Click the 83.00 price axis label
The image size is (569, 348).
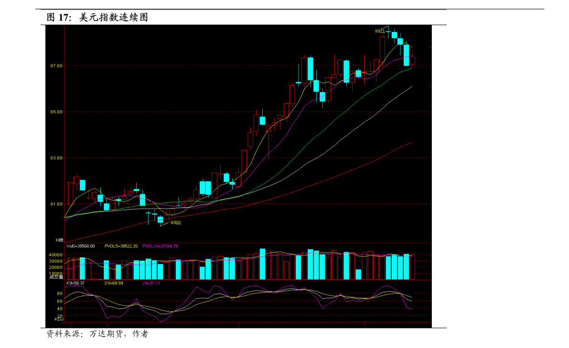[x=56, y=158]
